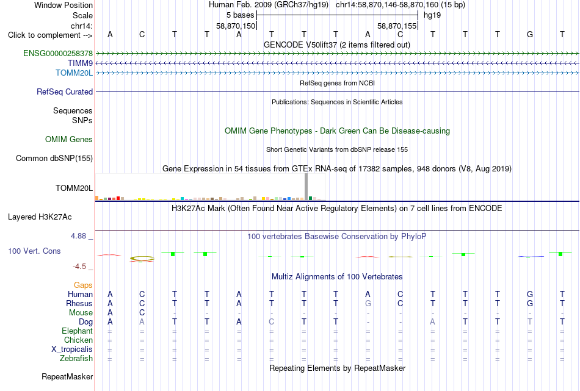Viewport: 580px width, 391px height.
Task: Click the OMIM Genes track label
Action: (x=68, y=139)
